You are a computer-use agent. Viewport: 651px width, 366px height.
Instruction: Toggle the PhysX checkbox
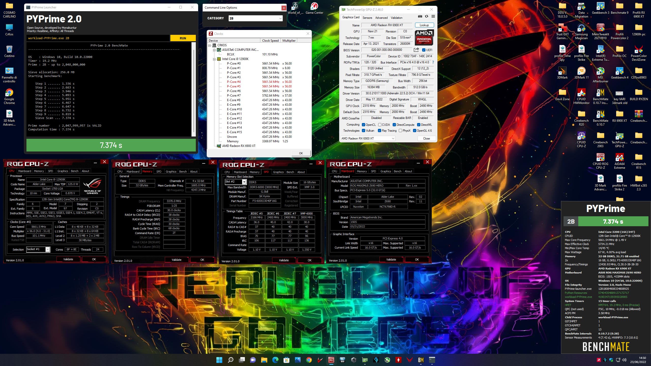pos(400,131)
